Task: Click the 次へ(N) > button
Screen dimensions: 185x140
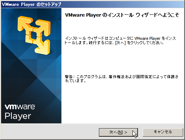Action: [x=118, y=132]
